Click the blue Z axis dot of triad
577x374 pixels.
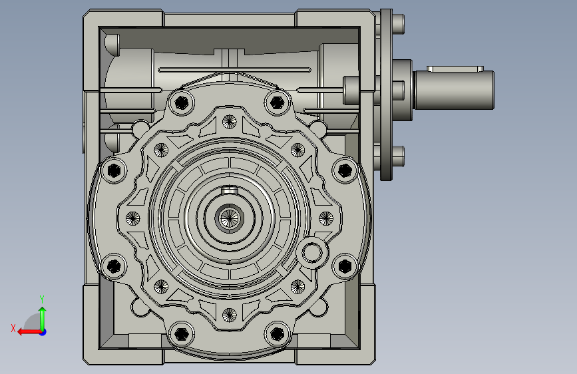pos(43,332)
